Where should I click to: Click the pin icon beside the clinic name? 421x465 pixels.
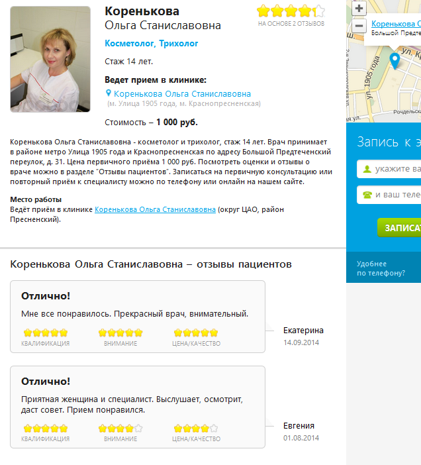point(109,93)
